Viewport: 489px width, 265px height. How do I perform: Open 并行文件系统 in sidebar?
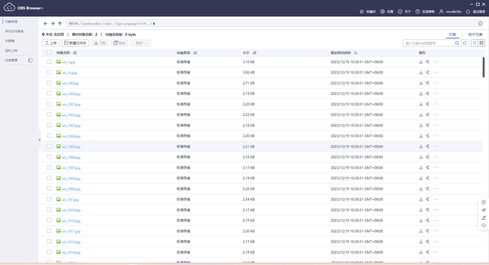(x=14, y=31)
